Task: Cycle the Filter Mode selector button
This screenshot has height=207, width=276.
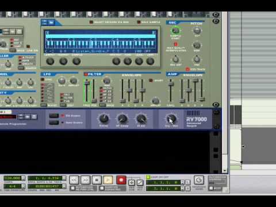Action: [103, 105]
